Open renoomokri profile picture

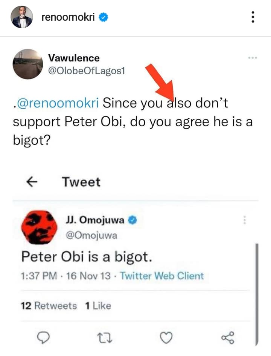(22, 17)
